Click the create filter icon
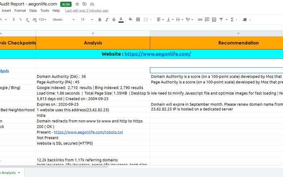Screen dimensions: 283x177 [221, 20]
